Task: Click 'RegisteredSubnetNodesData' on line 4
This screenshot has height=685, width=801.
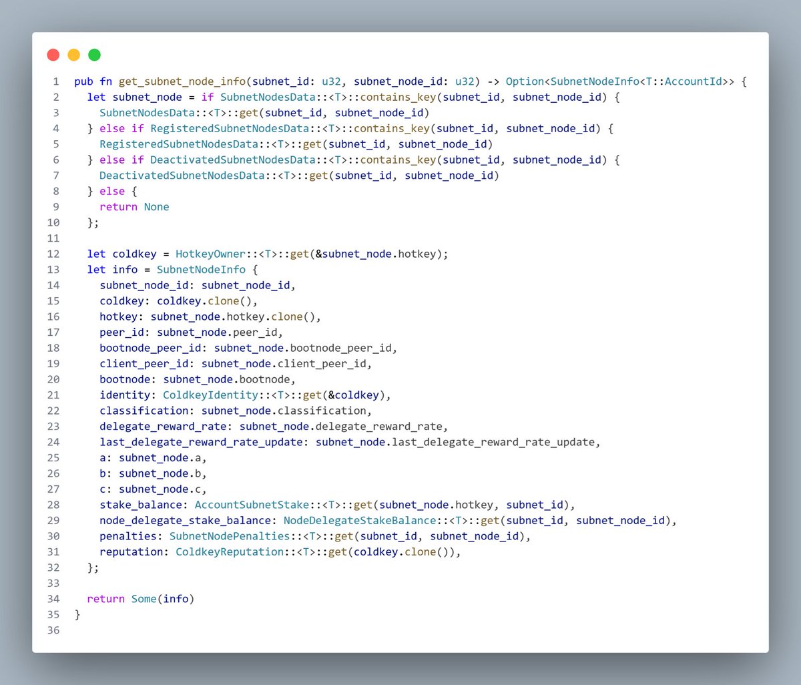Action: 230,128
